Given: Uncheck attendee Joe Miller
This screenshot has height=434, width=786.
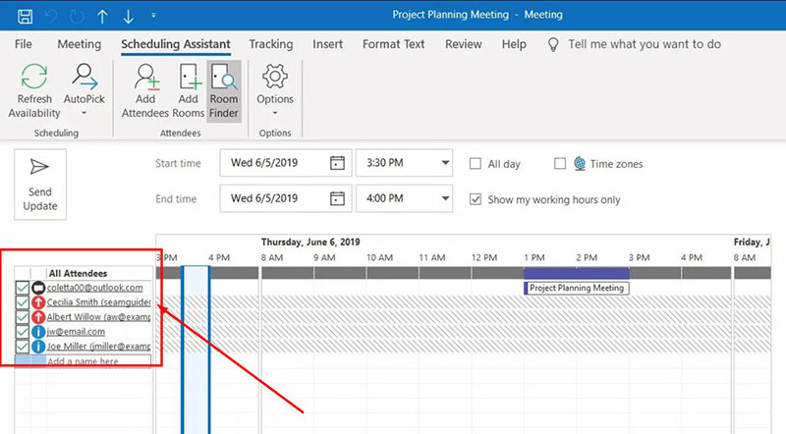Looking at the screenshot, I should 22,346.
